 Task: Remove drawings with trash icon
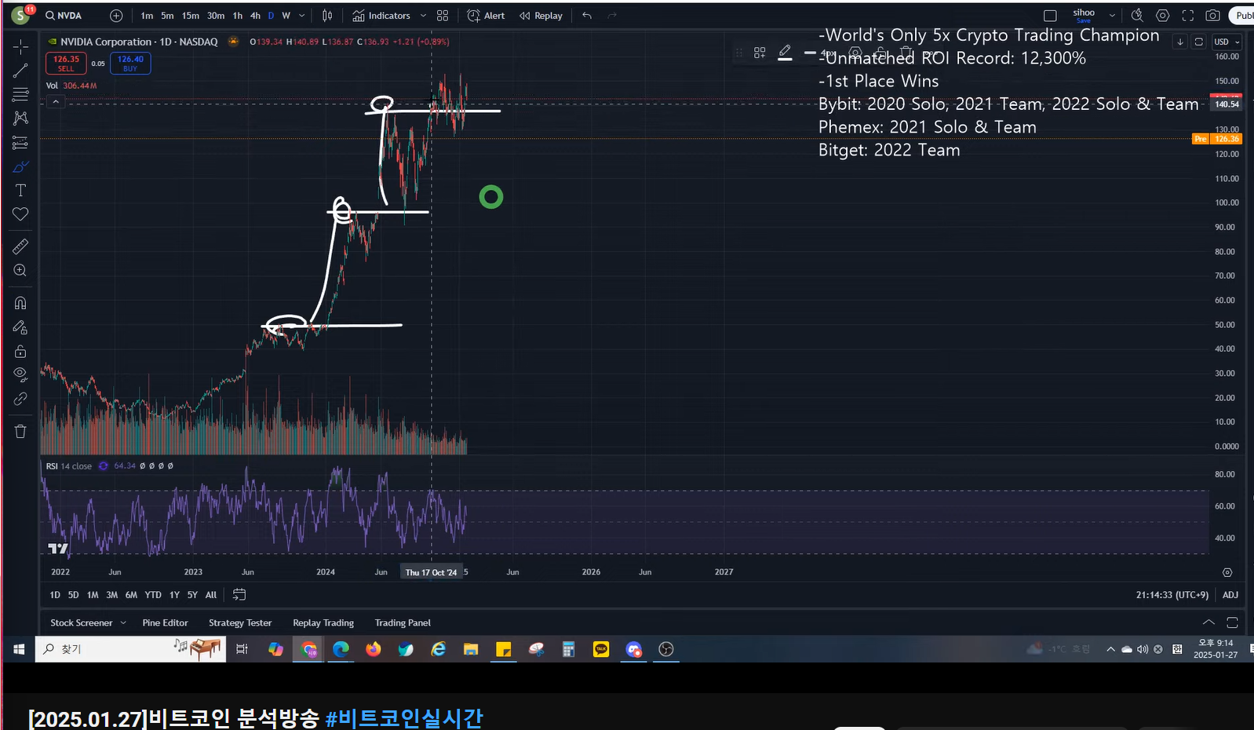click(x=20, y=431)
